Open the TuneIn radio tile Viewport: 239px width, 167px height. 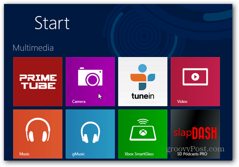[x=143, y=82]
